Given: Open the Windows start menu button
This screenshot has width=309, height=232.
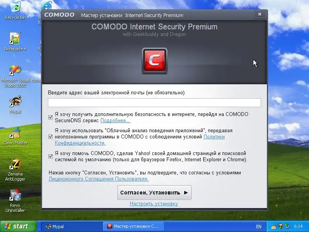Looking at the screenshot, I should pos(18,226).
